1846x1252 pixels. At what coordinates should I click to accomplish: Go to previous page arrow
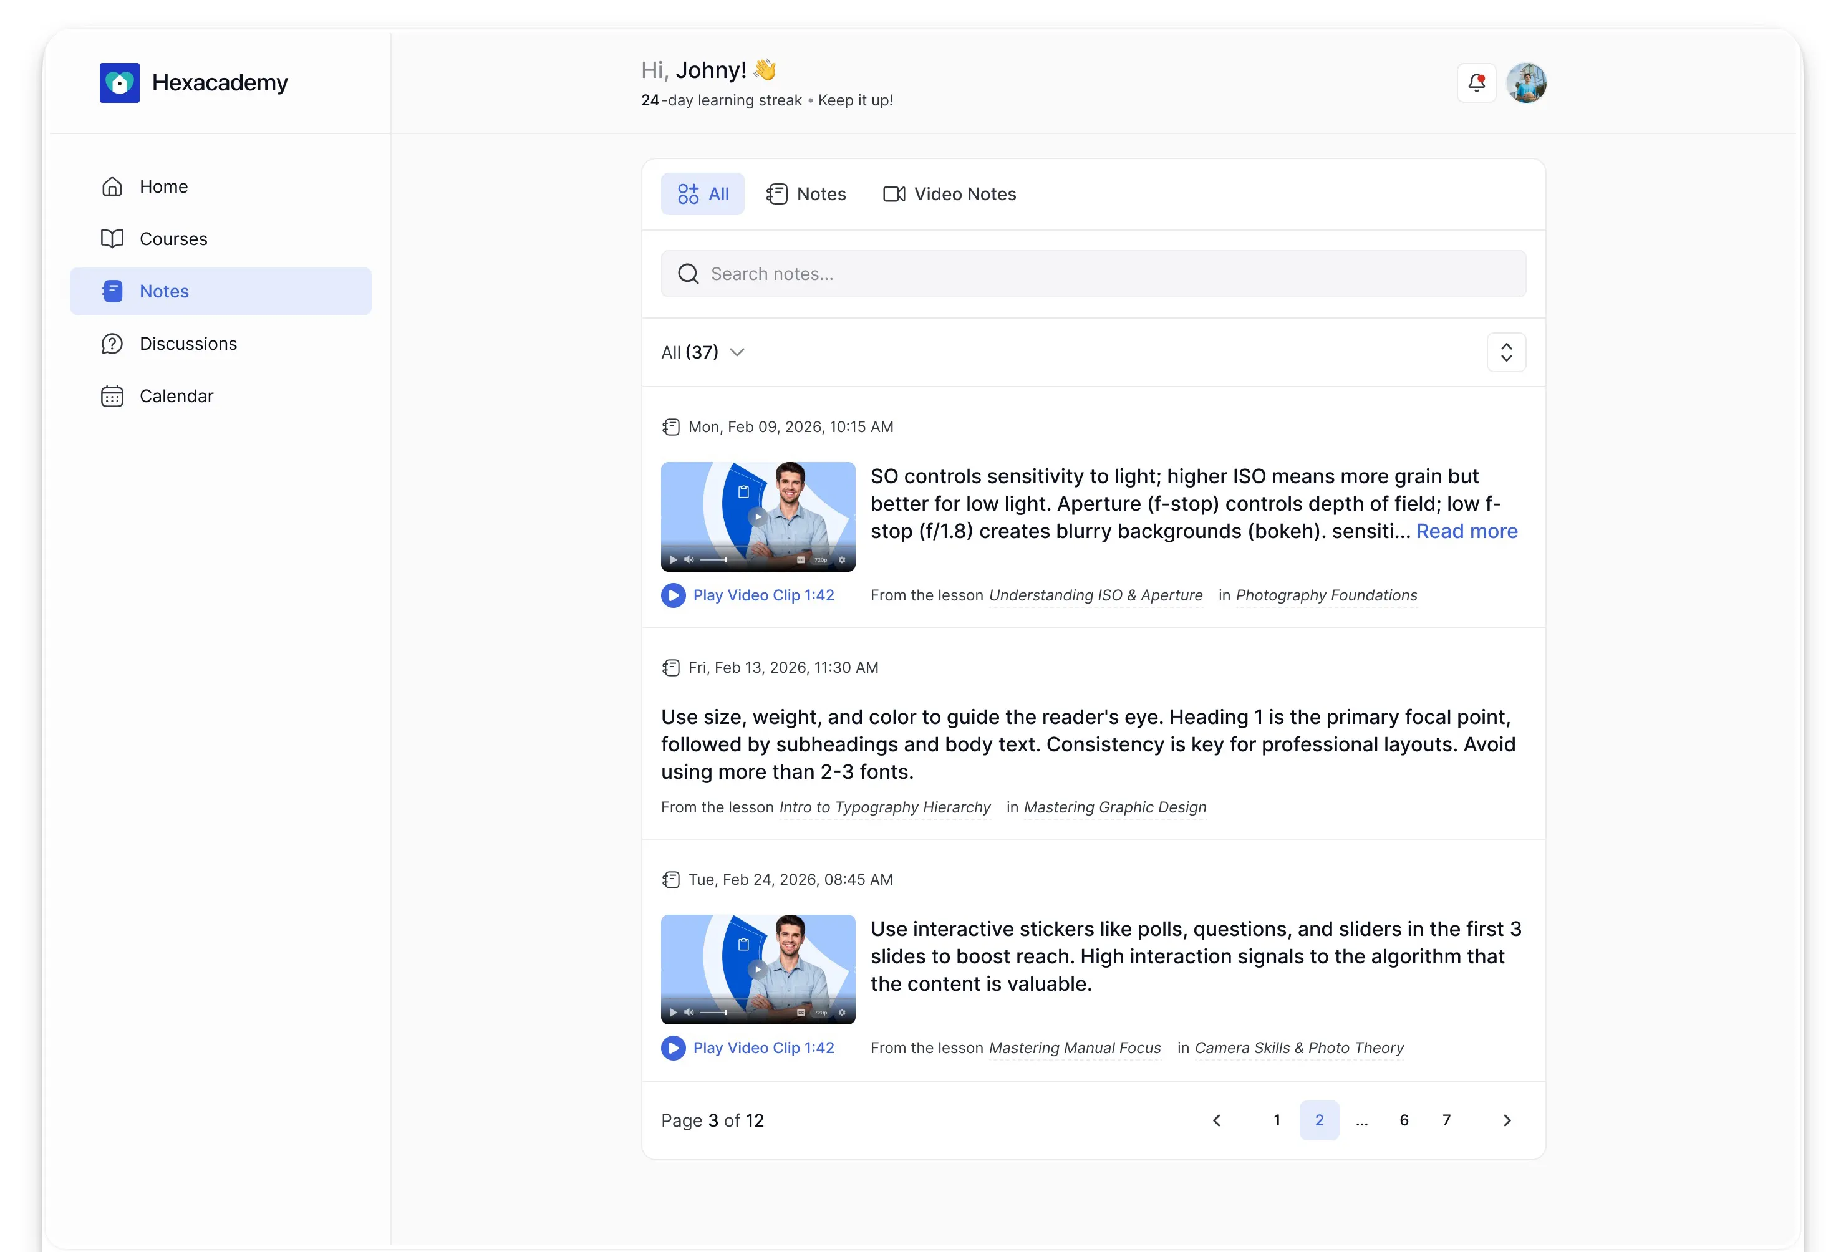click(1217, 1121)
